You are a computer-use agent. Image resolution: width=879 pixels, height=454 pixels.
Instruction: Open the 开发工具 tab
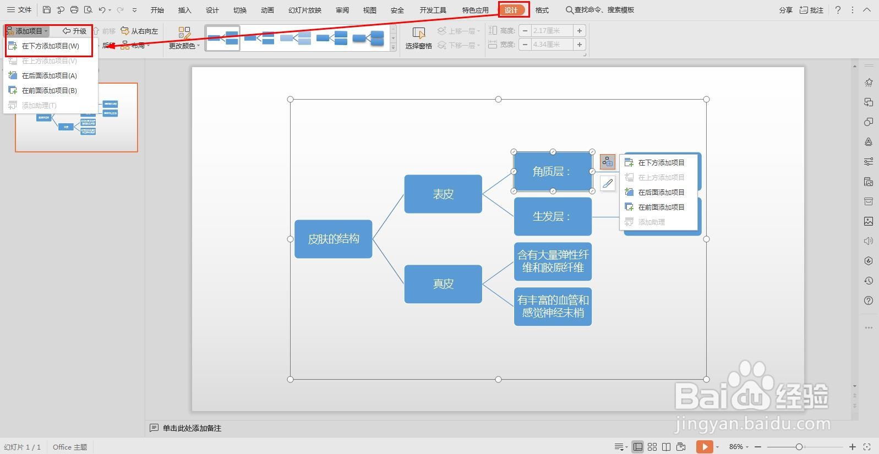click(433, 10)
